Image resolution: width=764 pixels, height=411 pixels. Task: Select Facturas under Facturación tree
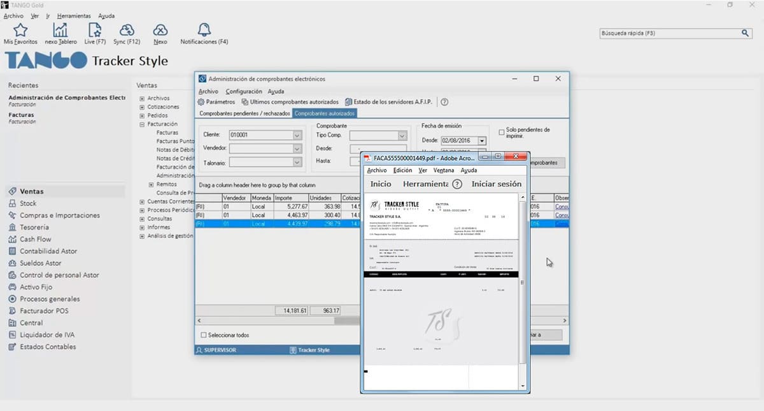167,133
